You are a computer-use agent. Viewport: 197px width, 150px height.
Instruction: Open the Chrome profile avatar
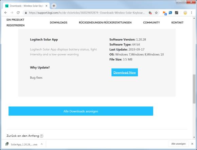[x=185, y=13]
